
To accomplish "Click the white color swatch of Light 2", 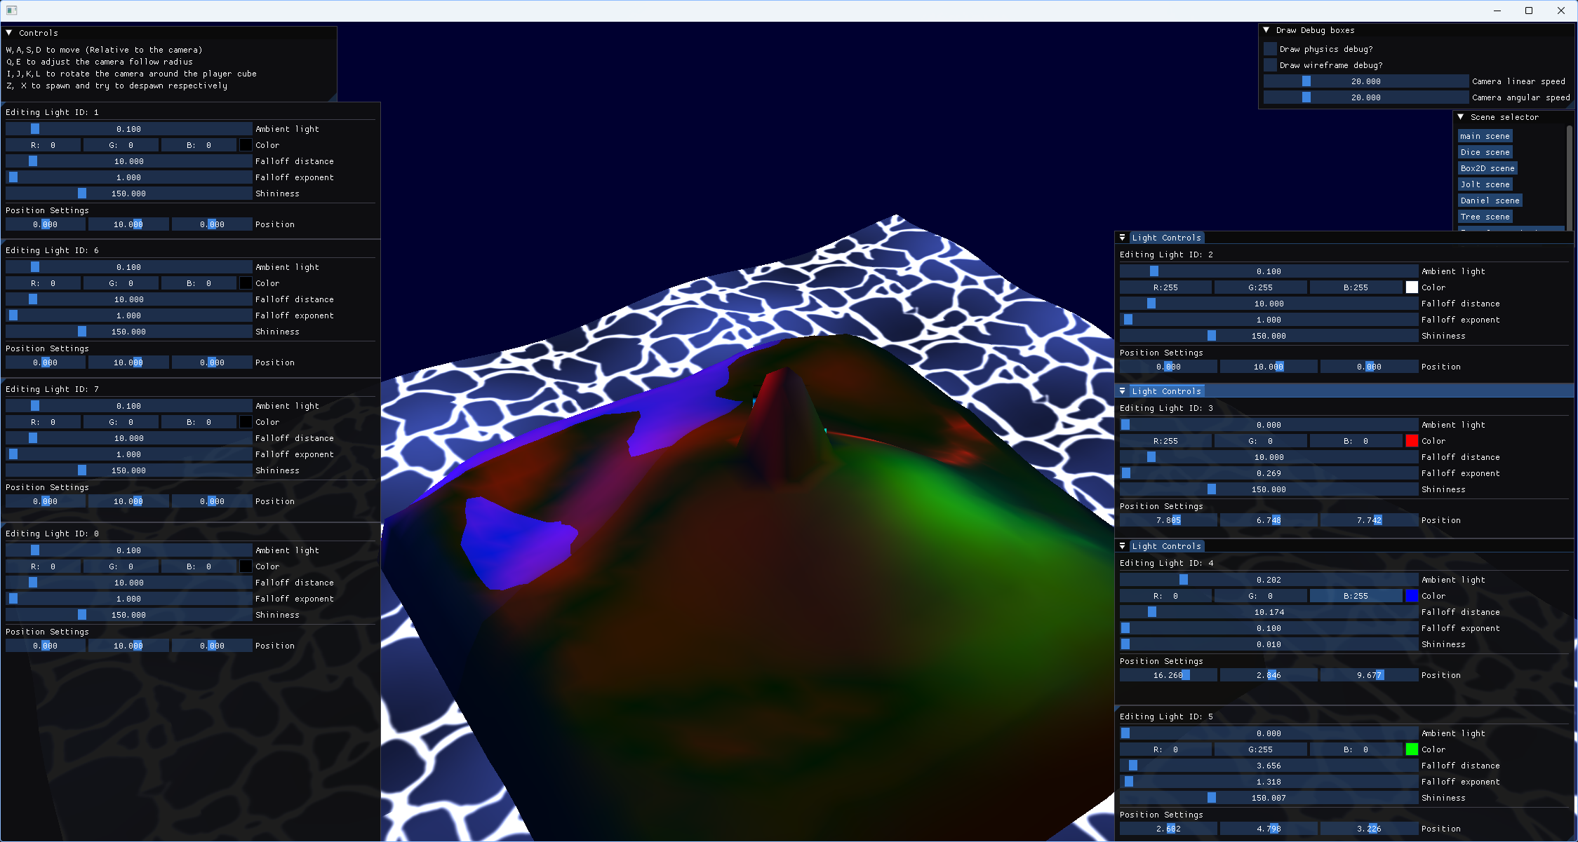I will (x=1412, y=287).
